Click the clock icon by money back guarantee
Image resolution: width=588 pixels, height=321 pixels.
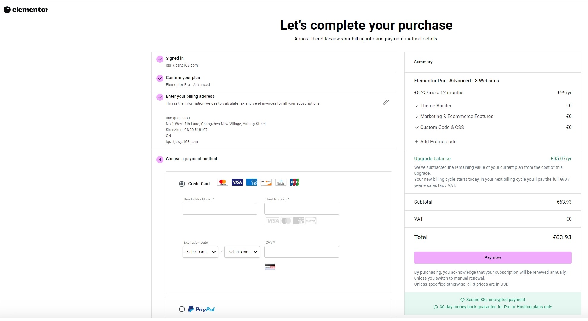436,307
